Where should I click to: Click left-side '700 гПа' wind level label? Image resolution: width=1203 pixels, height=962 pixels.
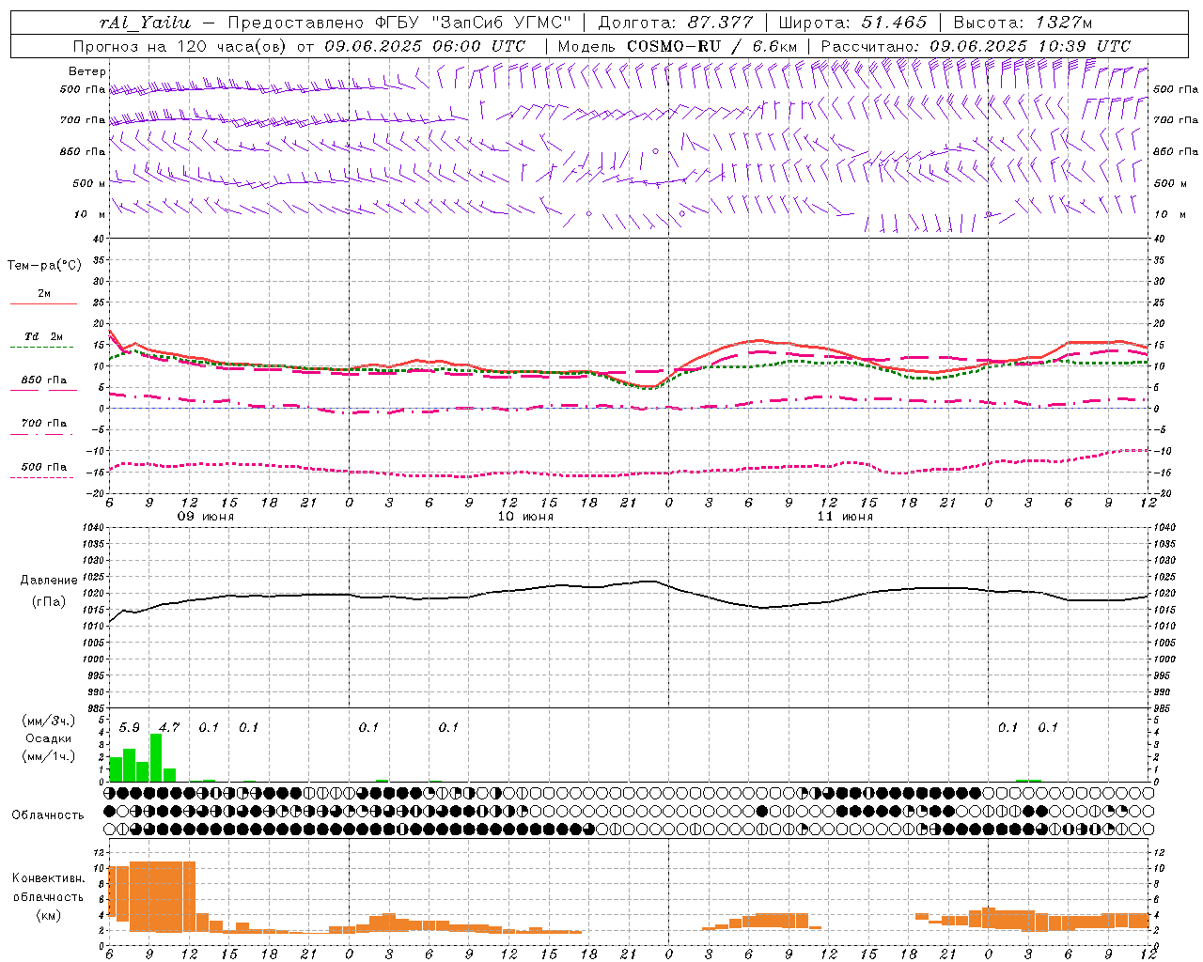coord(83,120)
